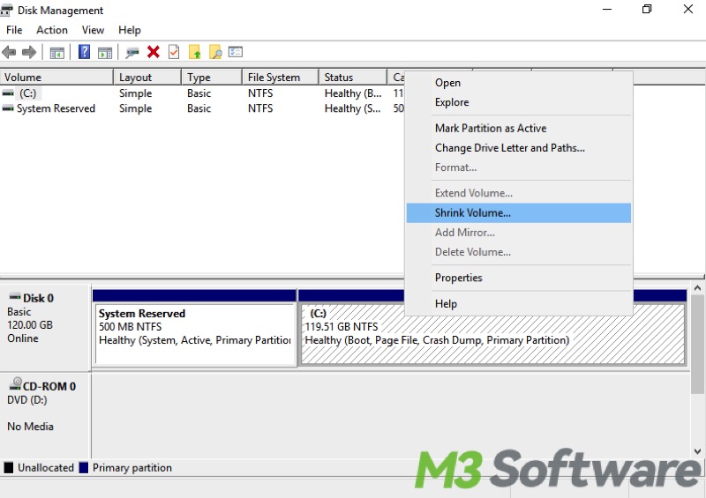Click the Healthy (S... status cell
Screen dimensions: 706x498
[x=352, y=108]
